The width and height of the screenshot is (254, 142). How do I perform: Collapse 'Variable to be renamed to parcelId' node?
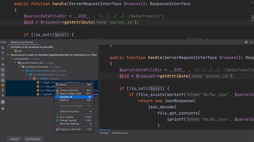click(x=8, y=47)
